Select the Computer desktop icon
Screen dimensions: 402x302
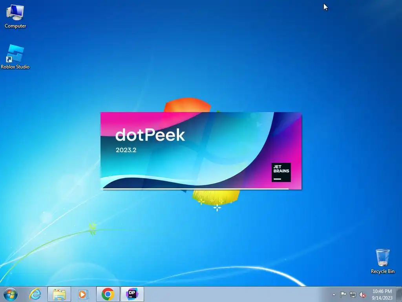pyautogui.click(x=15, y=17)
